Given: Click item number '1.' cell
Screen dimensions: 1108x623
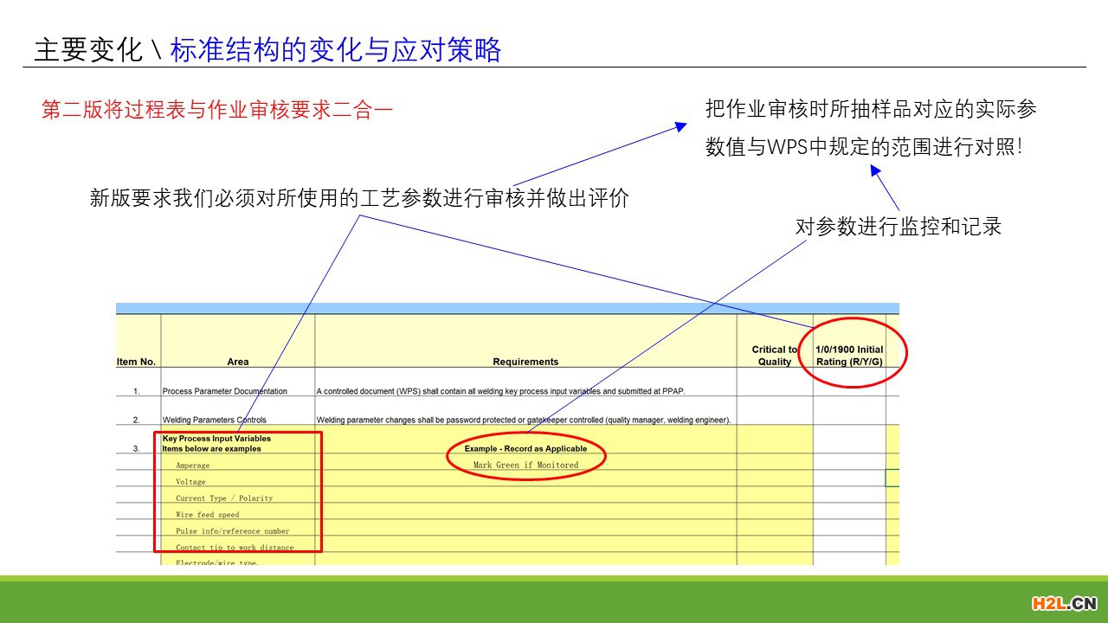Looking at the screenshot, I should pos(137,391).
